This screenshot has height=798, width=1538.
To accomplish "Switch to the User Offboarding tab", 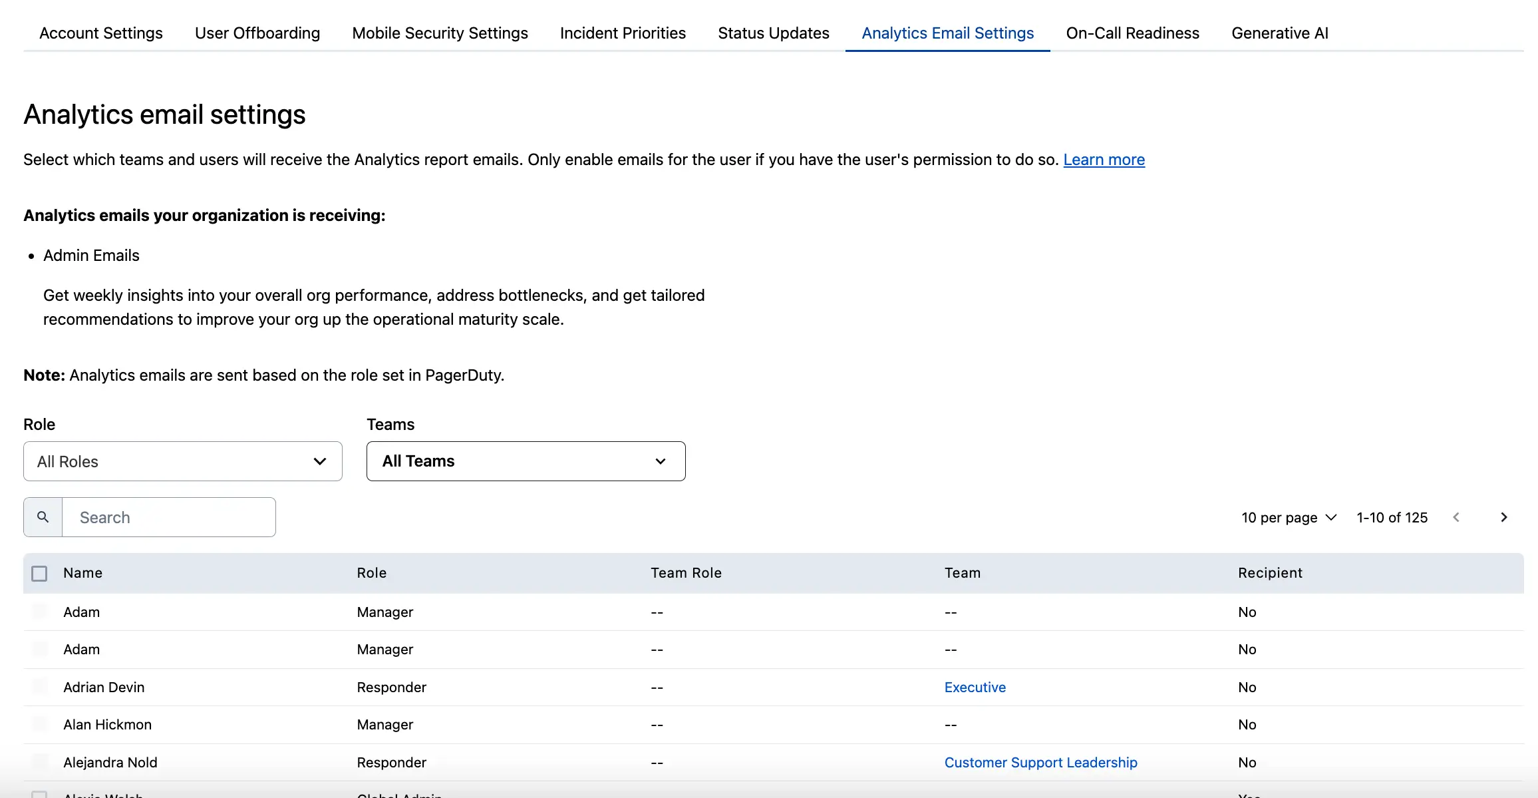I will (x=257, y=33).
